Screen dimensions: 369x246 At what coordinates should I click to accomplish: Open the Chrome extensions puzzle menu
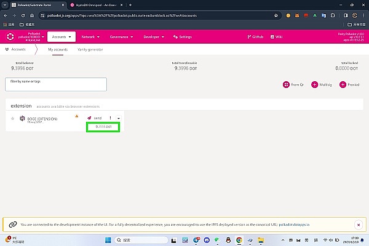pyautogui.click(x=333, y=15)
